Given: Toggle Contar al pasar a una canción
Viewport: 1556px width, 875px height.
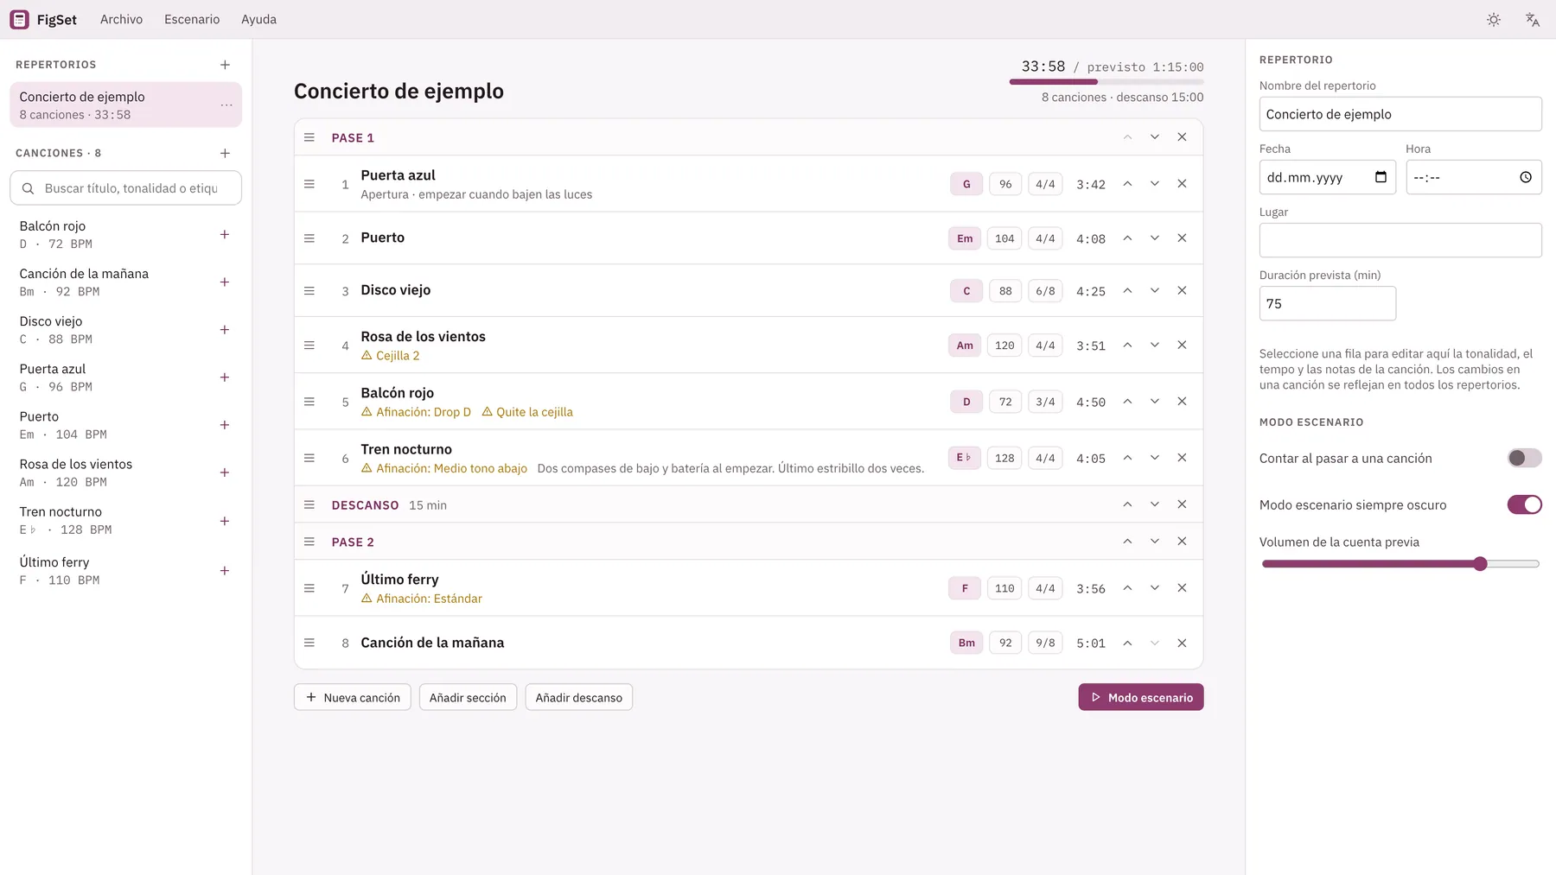Looking at the screenshot, I should [1524, 458].
